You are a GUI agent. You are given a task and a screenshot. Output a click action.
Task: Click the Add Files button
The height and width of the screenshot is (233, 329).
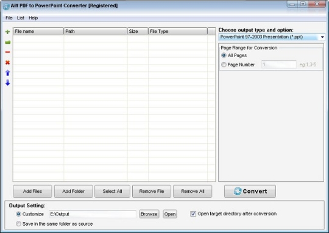[32, 191]
